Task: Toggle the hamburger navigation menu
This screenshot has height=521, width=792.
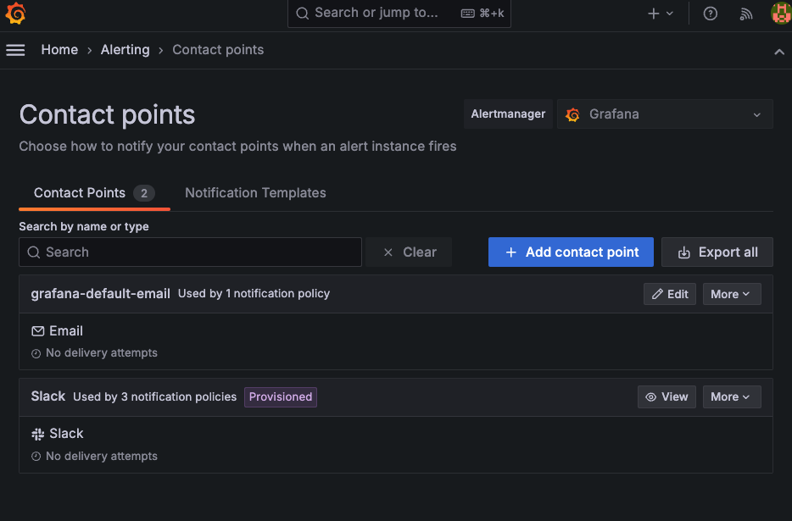Action: point(15,50)
